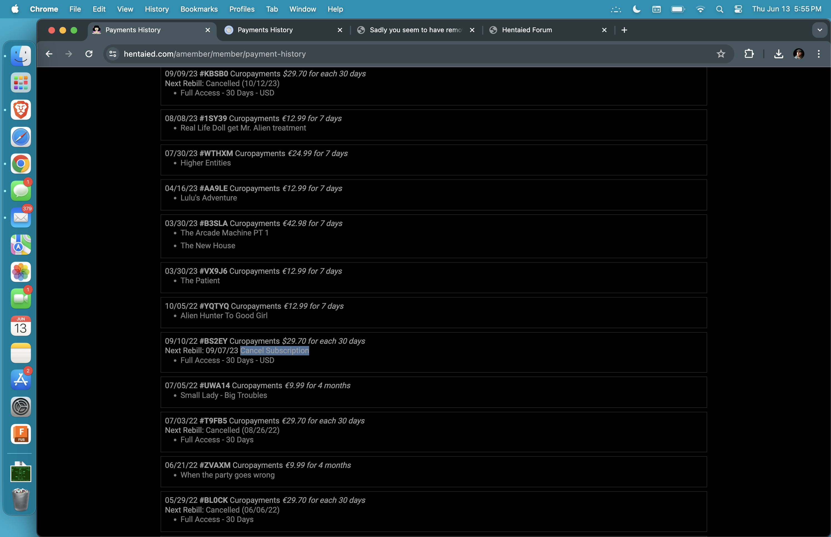Image resolution: width=831 pixels, height=537 pixels.
Task: Toggle macOS Control Center in menu bar
Action: coord(738,9)
